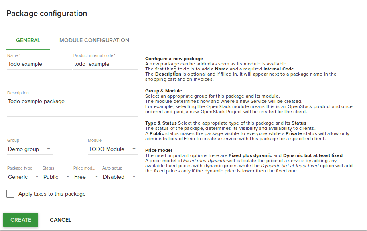Click the Group dropdown arrow icon

click(49, 149)
